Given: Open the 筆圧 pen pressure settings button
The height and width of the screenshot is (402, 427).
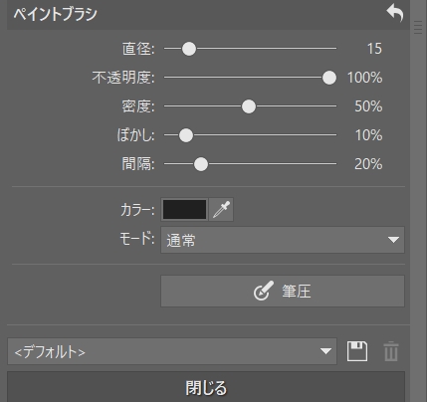Looking at the screenshot, I should coord(283,291).
